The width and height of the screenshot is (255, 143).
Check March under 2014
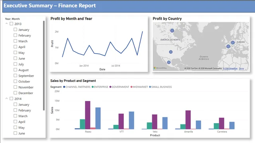click(15, 116)
